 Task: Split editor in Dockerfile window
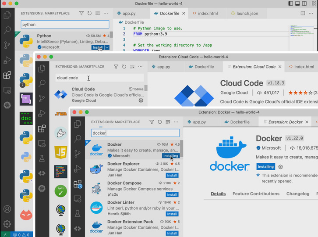coord(303,13)
